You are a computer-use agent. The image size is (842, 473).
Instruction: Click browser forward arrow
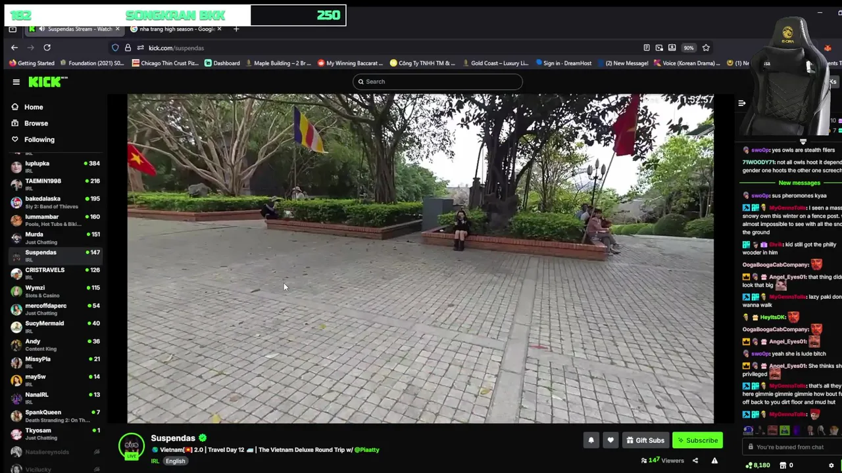coord(30,47)
